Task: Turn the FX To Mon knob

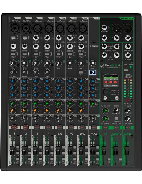Action: click(105, 119)
